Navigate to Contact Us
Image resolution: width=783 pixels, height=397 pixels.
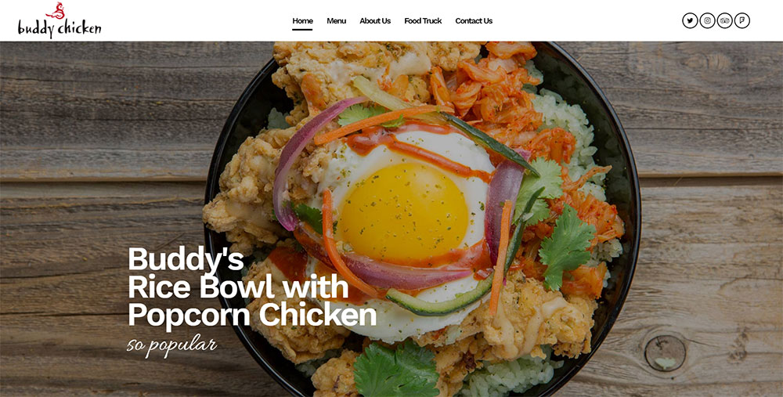tap(474, 21)
